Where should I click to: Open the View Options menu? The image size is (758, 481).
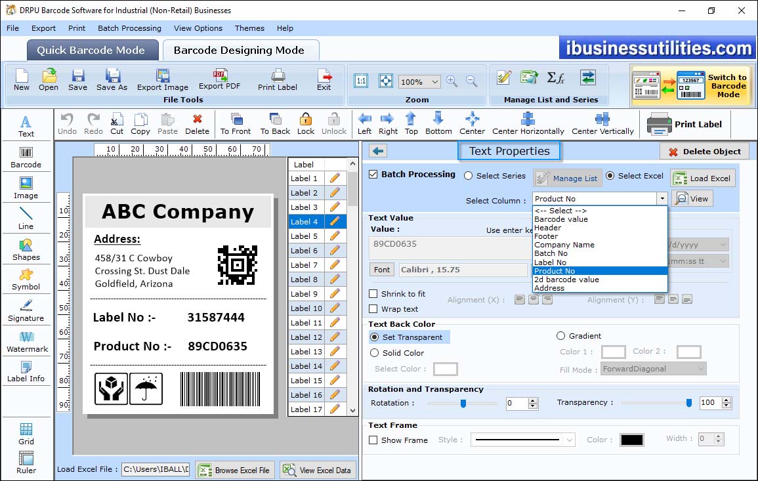coord(198,28)
